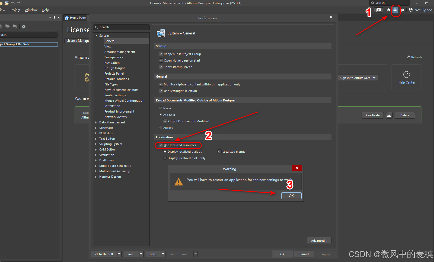Switch to Home Page tab
Image resolution: width=434 pixels, height=262 pixels.
click(75, 18)
